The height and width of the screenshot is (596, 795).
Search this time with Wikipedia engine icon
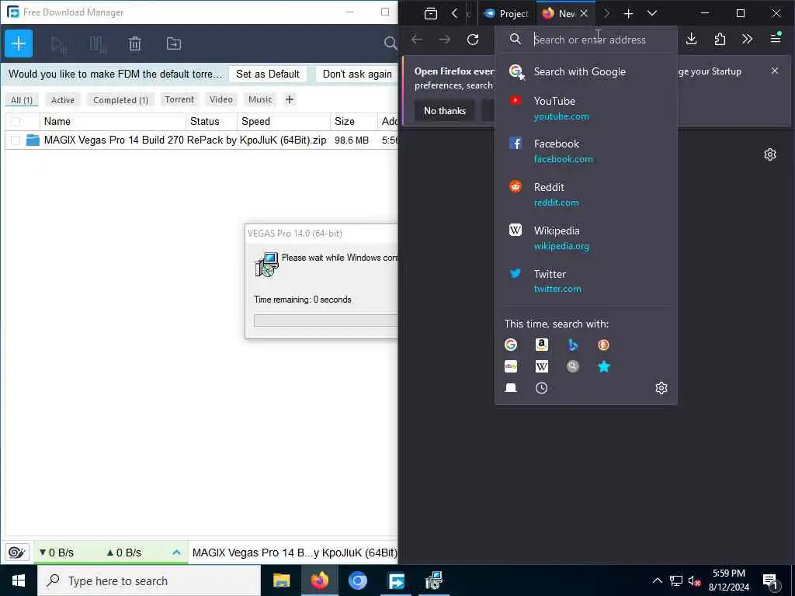point(541,366)
